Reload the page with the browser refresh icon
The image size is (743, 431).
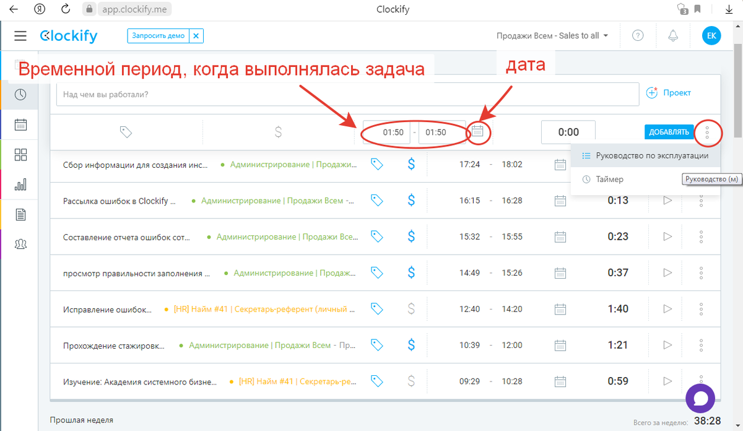[66, 9]
